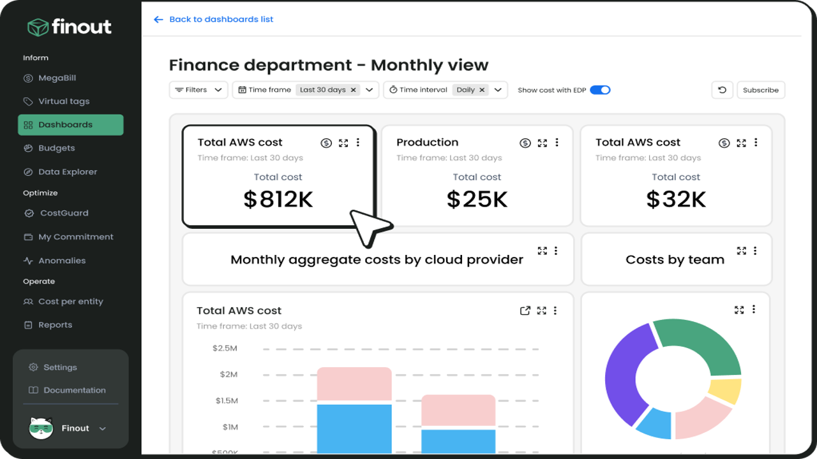
Task: Open the three-dot menu on the $32K card
Action: [x=756, y=143]
